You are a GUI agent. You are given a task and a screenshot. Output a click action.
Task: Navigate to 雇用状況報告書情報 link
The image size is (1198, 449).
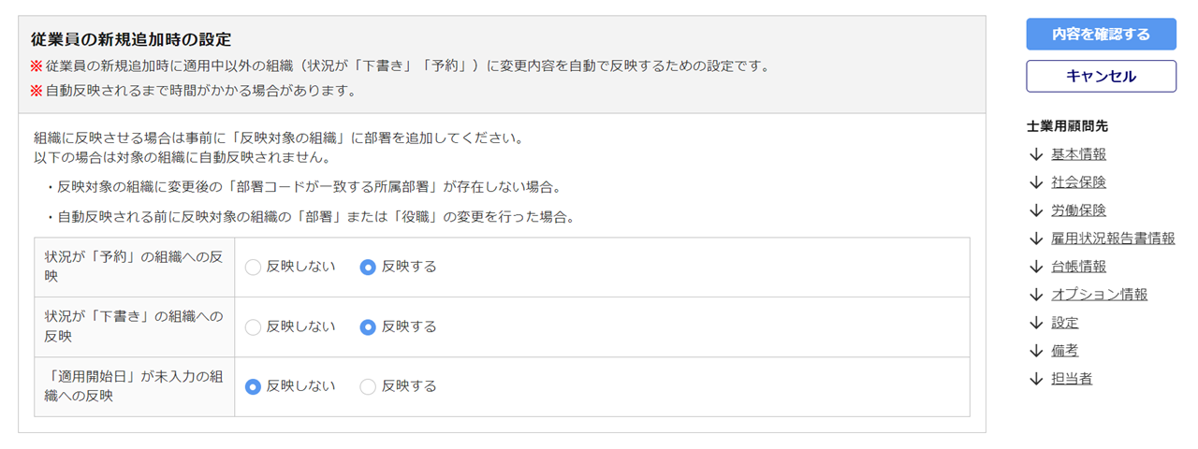(x=1113, y=239)
